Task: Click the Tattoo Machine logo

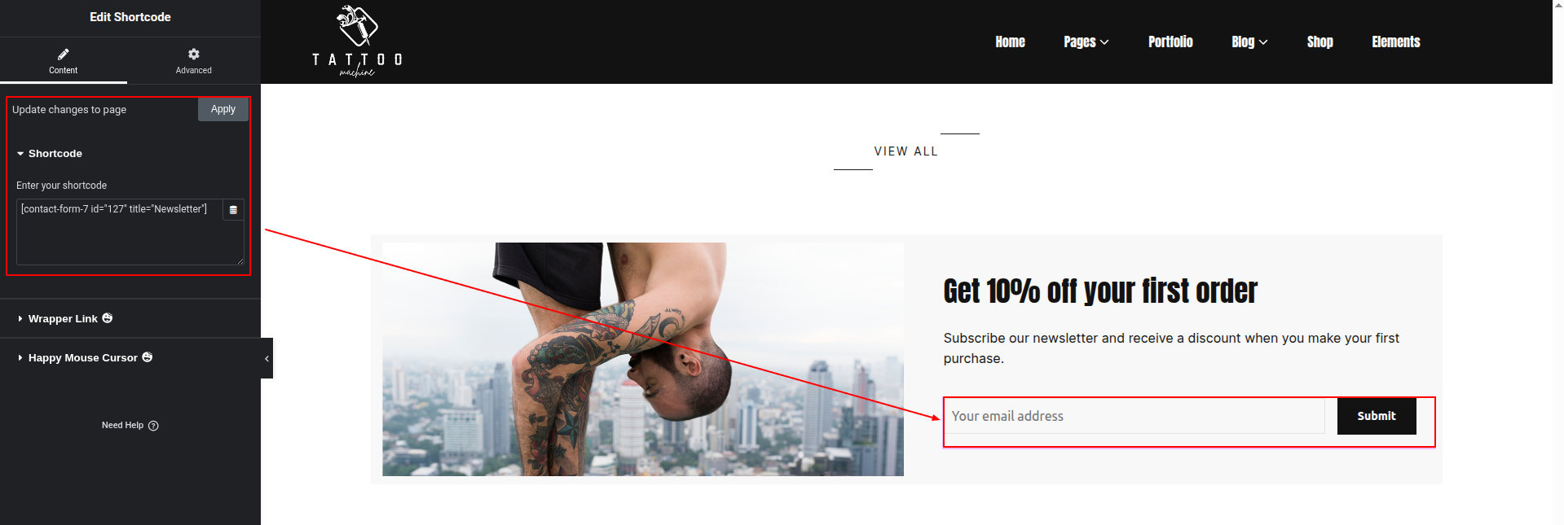Action: [357, 42]
